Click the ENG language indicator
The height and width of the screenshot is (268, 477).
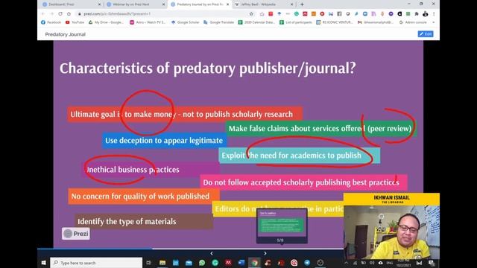click(390, 263)
